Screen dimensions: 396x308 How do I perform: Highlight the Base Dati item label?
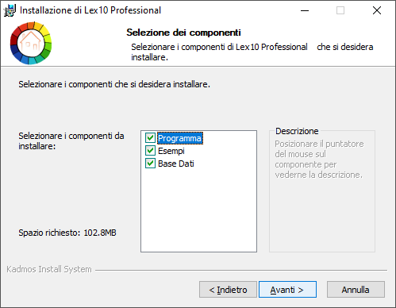[176, 164]
